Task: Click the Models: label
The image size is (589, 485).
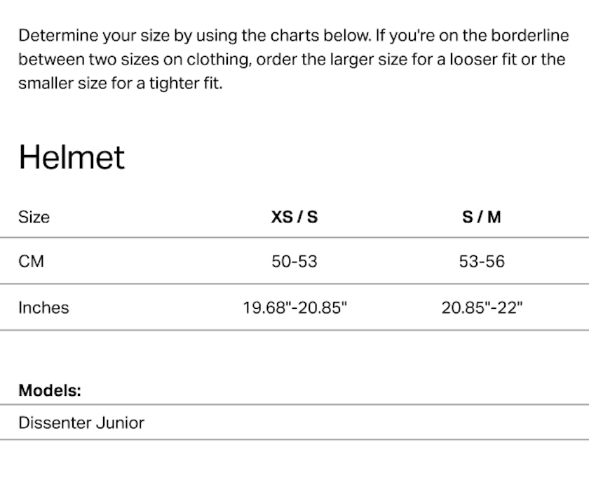Action: [49, 390]
